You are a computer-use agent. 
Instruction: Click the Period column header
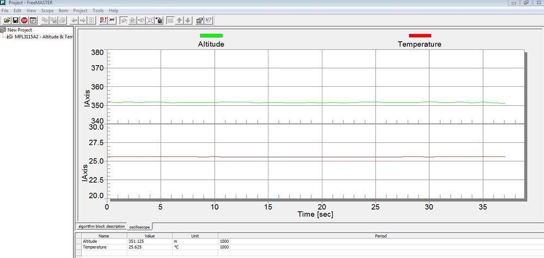pyautogui.click(x=381, y=236)
